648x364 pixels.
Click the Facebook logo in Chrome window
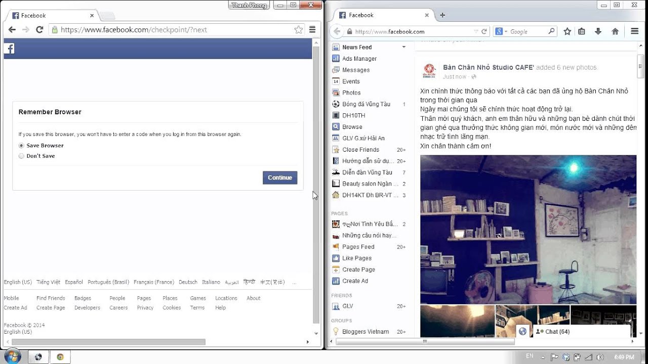10,49
